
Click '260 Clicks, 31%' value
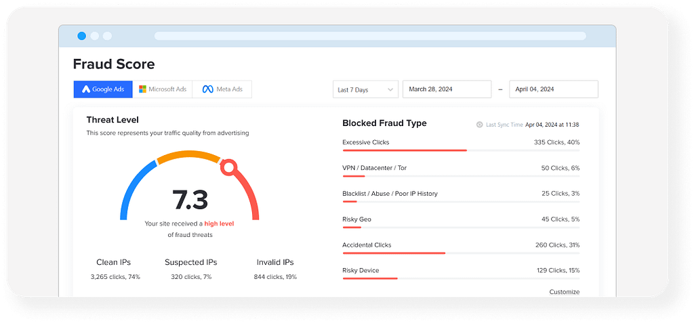(x=558, y=245)
